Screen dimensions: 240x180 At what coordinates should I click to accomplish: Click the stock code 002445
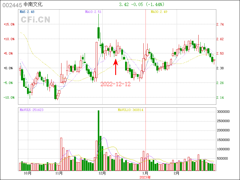point(12,5)
